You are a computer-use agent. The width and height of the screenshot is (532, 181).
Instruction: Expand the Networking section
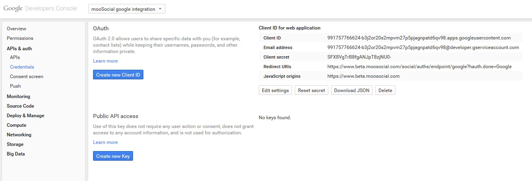[19, 135]
